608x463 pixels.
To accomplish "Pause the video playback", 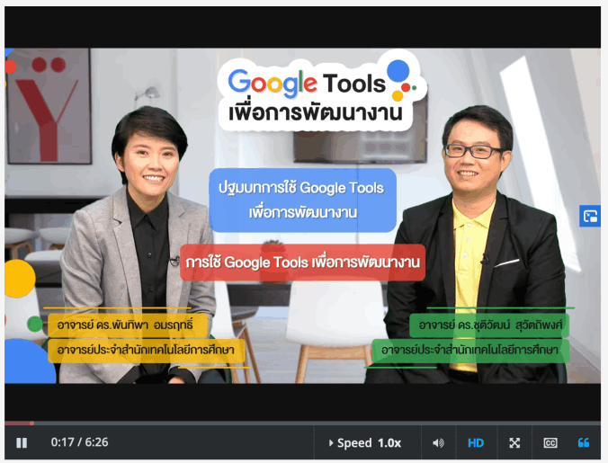I will [22, 442].
